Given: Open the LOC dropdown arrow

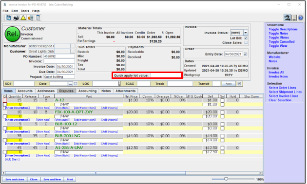Looking at the screenshot, I should (119, 84).
